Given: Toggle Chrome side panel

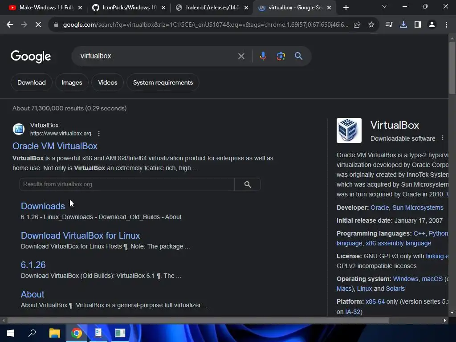Looking at the screenshot, I should point(418,25).
